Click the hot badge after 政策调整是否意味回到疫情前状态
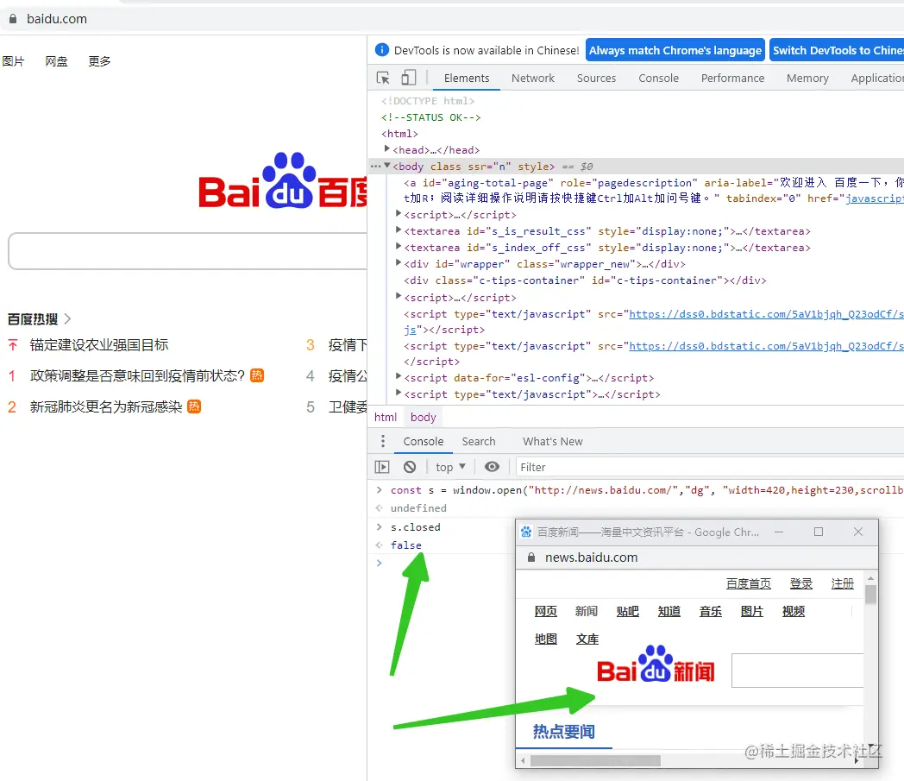This screenshot has height=781, width=904. [x=257, y=375]
